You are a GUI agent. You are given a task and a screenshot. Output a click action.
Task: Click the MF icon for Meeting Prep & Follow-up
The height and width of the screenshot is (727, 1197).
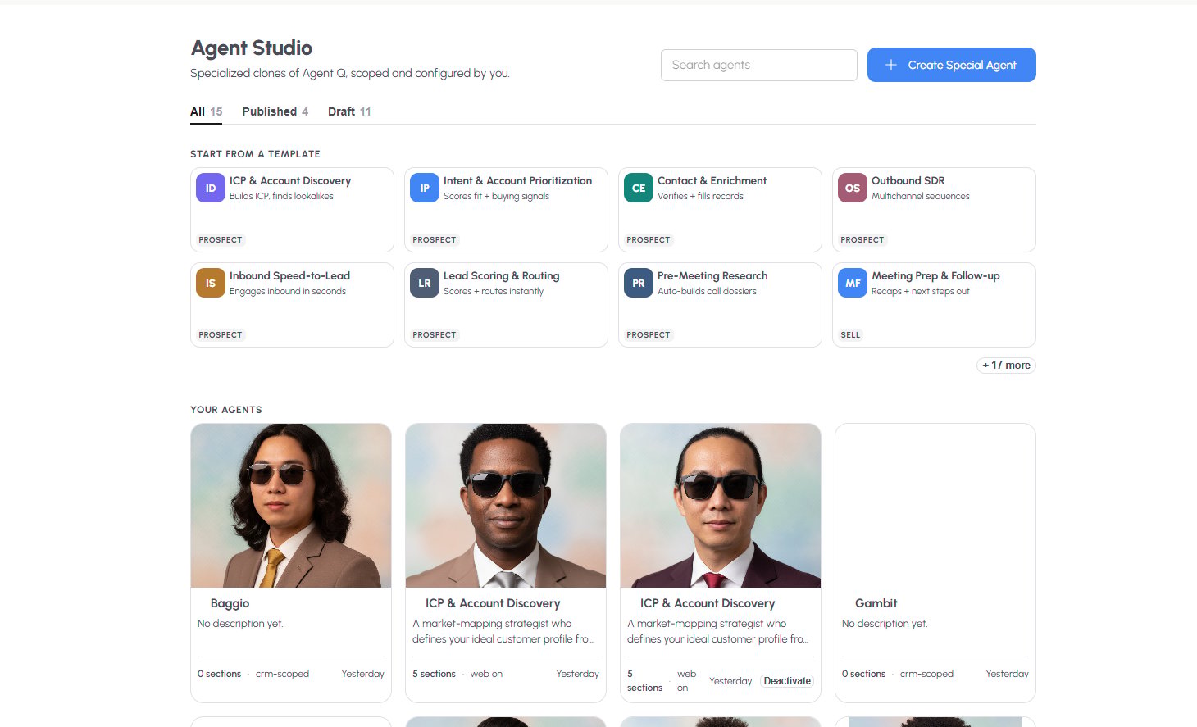click(853, 283)
